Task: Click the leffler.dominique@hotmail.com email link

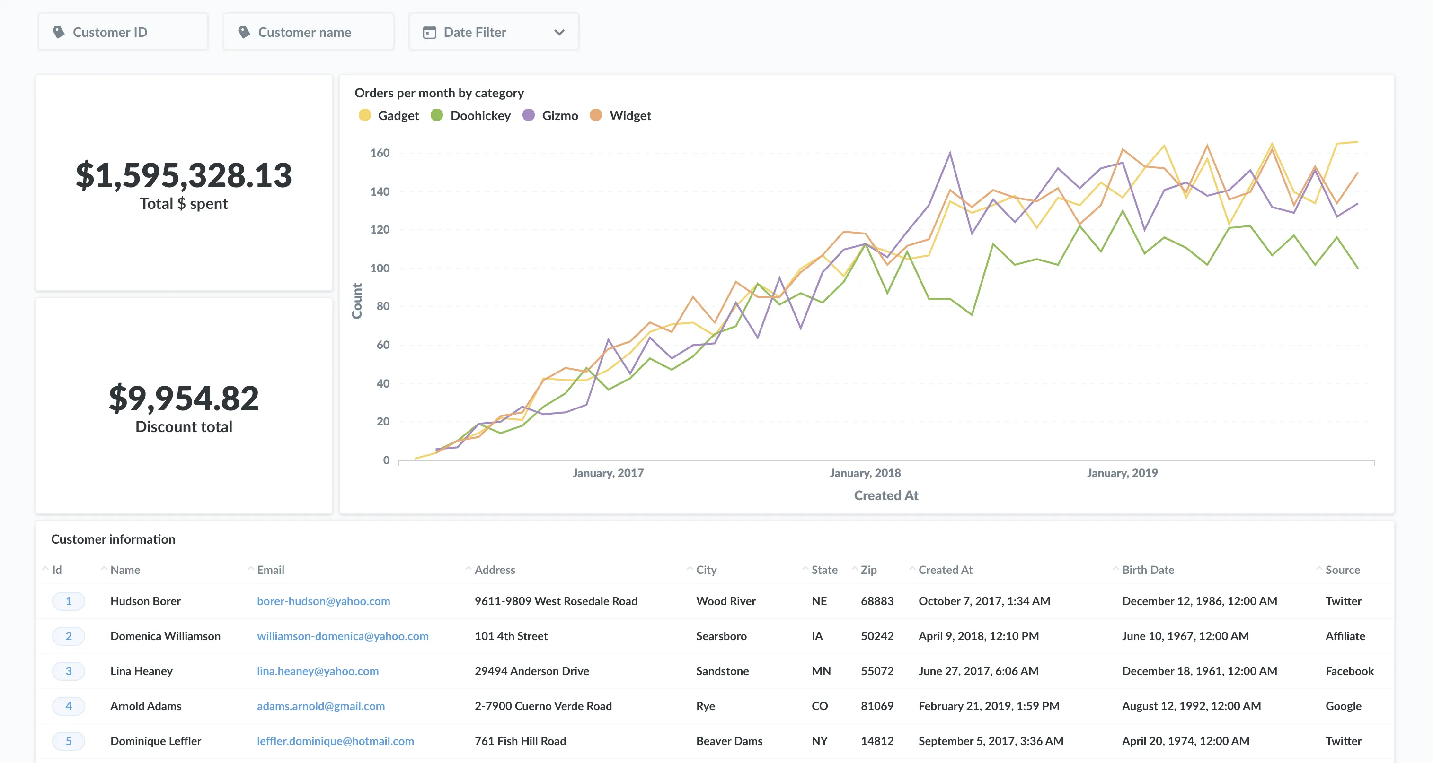Action: 336,741
